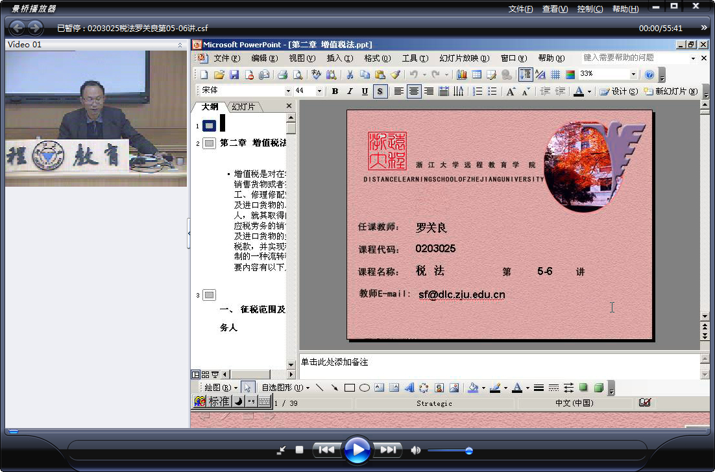Viewport: 715px width, 472px height.
Task: Stop the lecture video playback
Action: pos(299,450)
